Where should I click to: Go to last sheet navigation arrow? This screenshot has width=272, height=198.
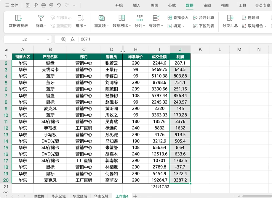(x=25, y=196)
